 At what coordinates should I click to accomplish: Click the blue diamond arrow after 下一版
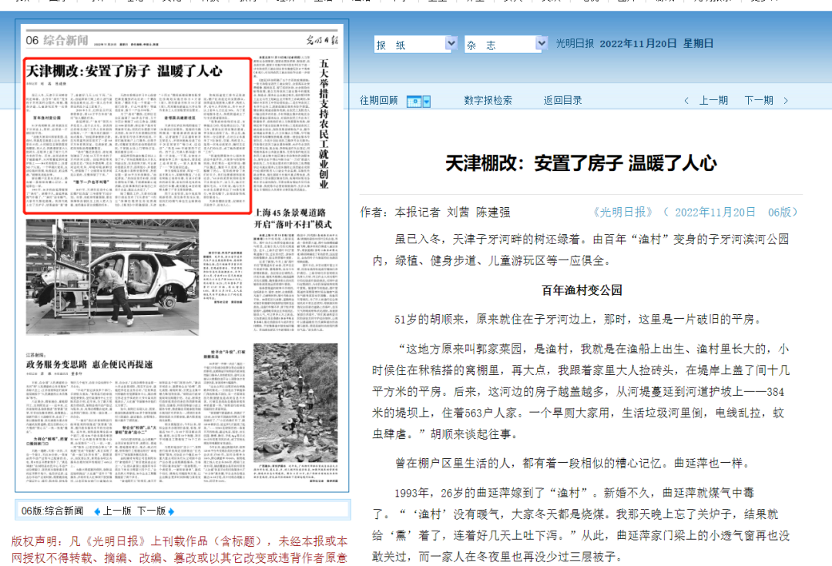pos(170,511)
